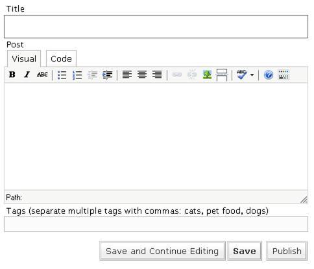Click Save and Continue Editing
314x269 pixels.
click(x=162, y=251)
